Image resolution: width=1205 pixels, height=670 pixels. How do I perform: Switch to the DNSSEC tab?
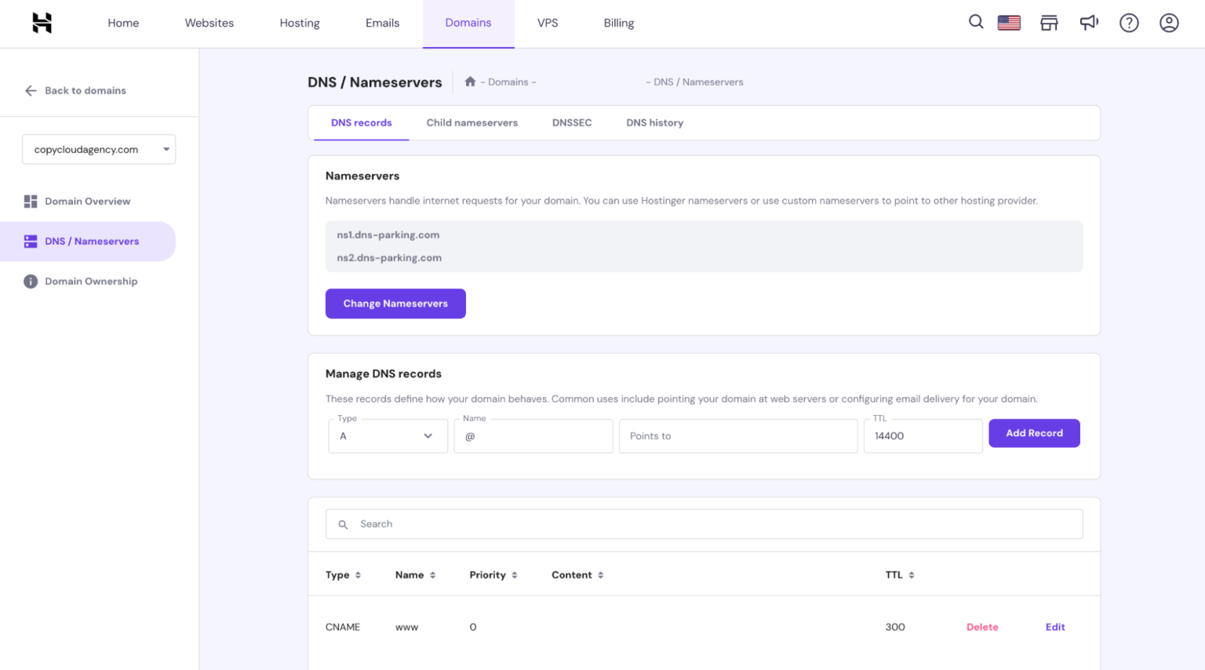coord(572,122)
